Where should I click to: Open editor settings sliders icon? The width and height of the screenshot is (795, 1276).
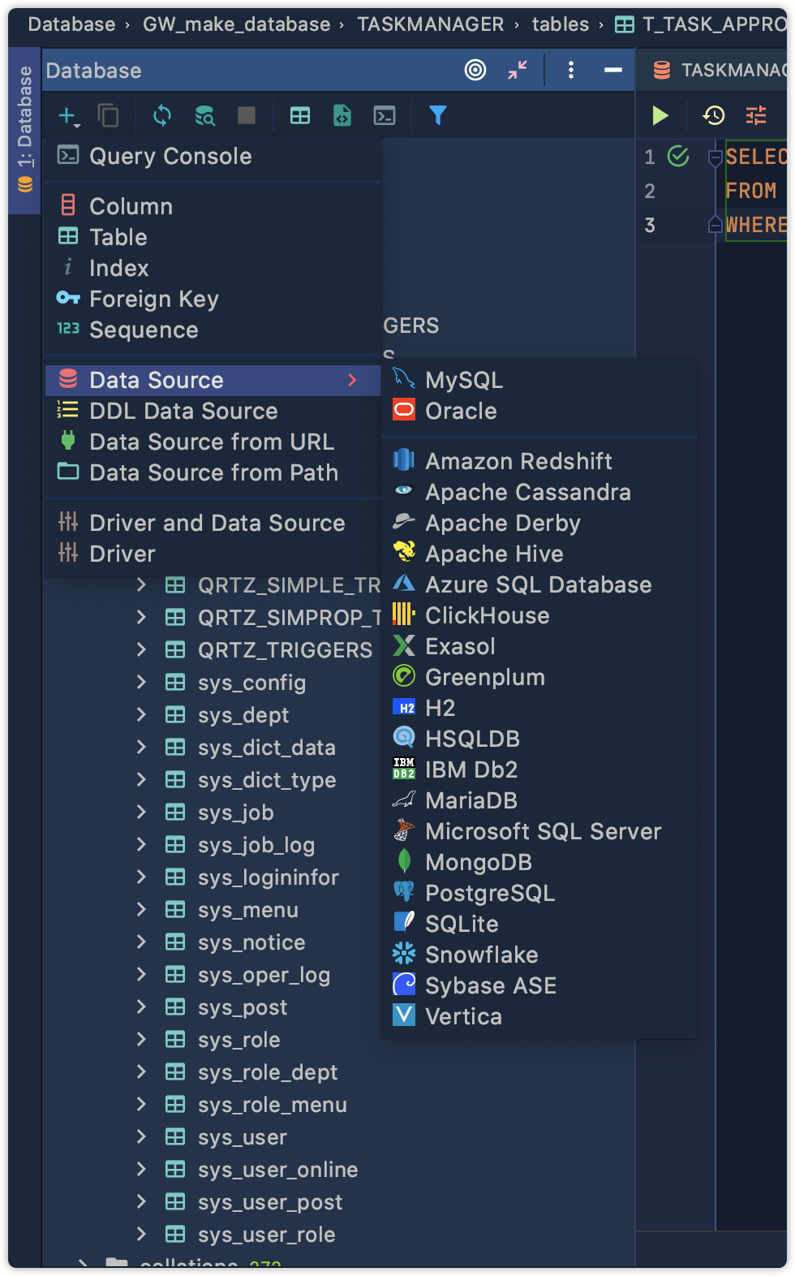[x=756, y=116]
